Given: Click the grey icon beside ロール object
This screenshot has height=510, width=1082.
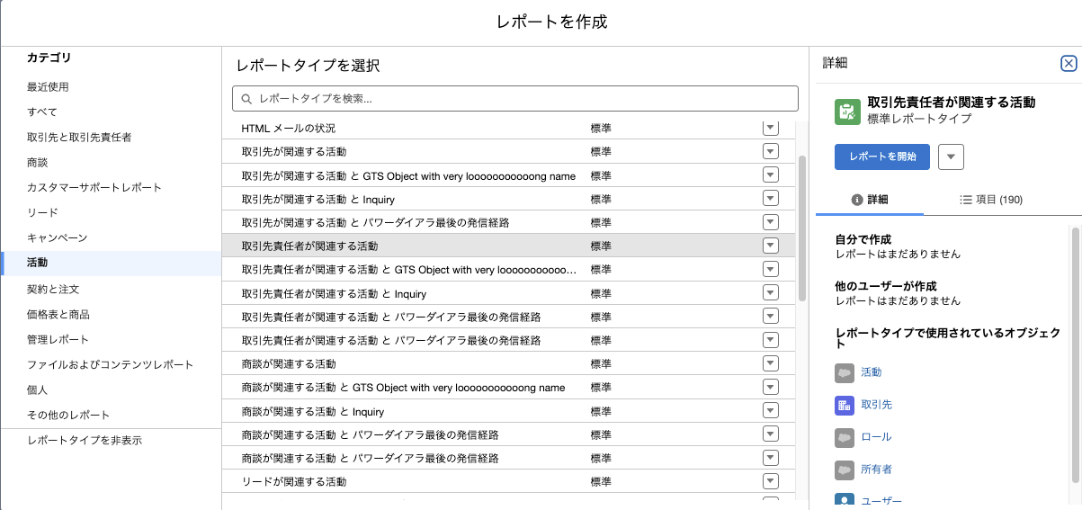Looking at the screenshot, I should click(x=844, y=437).
